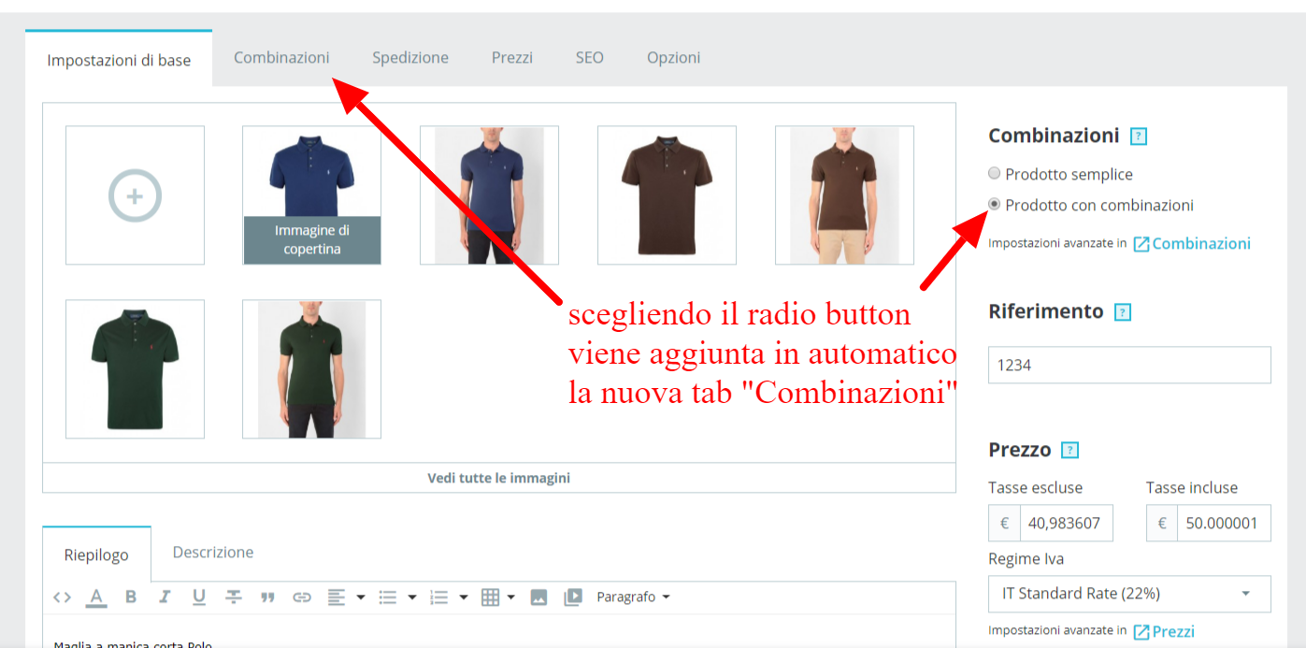This screenshot has height=648, width=1306.
Task: Open the Combinazioni help tooltip
Action: pyautogui.click(x=1139, y=136)
